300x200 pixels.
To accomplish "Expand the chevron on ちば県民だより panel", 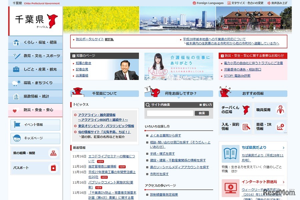I will click(x=283, y=147).
